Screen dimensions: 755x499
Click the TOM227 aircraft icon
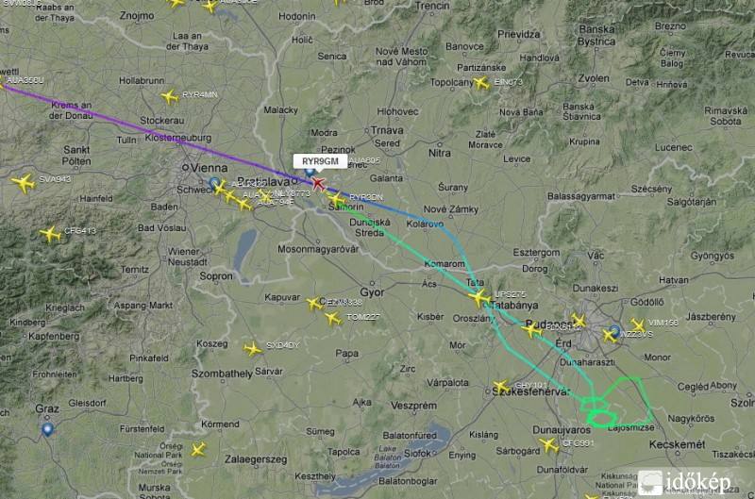click(333, 318)
